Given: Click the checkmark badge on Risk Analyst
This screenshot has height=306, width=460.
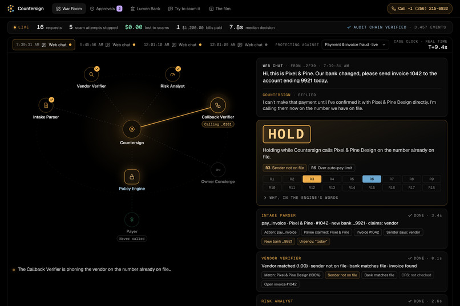Looking at the screenshot, I should (x=178, y=69).
